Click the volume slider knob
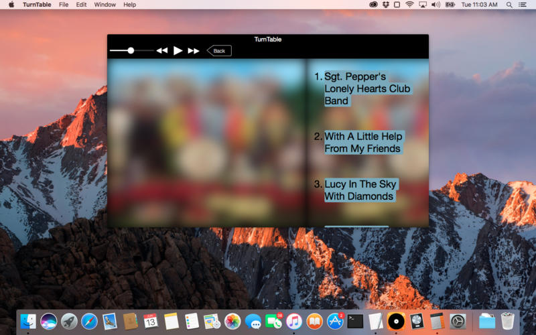Image resolution: width=536 pixels, height=335 pixels. (131, 50)
